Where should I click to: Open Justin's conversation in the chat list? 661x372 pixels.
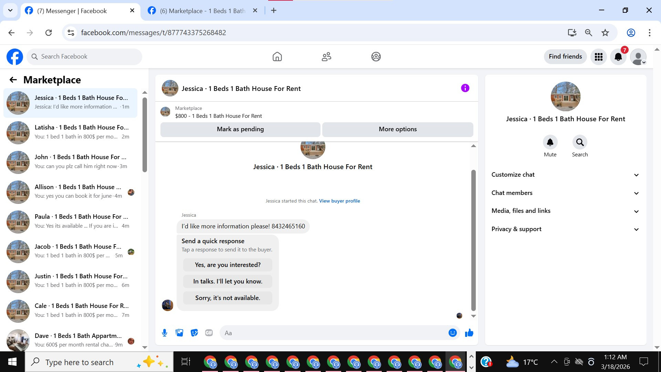coord(70,281)
